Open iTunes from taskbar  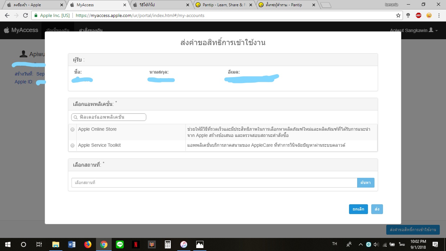pyautogui.click(x=184, y=244)
